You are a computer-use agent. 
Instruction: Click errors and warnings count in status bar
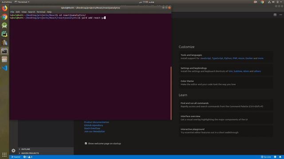click(28, 157)
